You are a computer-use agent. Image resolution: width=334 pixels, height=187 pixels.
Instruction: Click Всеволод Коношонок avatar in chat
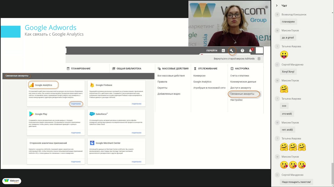pyautogui.click(x=277, y=15)
